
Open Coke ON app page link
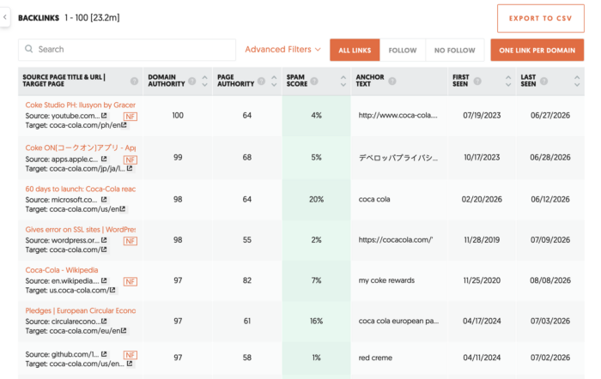81,147
